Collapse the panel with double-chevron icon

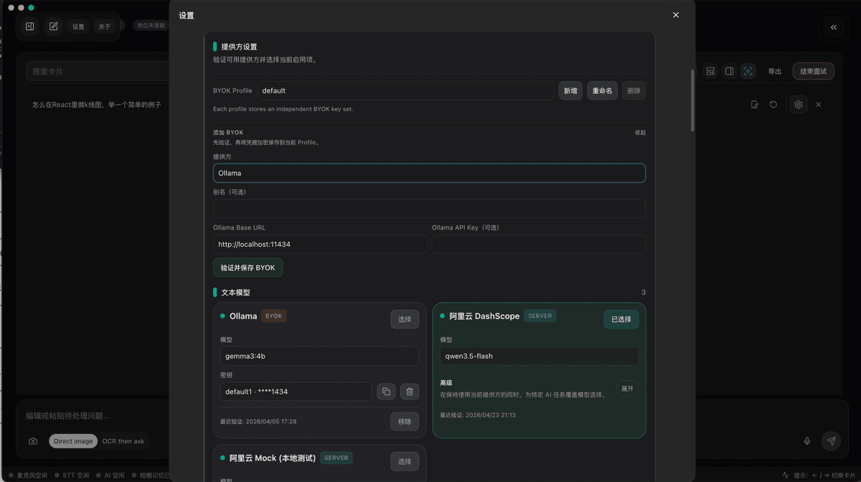pos(834,27)
